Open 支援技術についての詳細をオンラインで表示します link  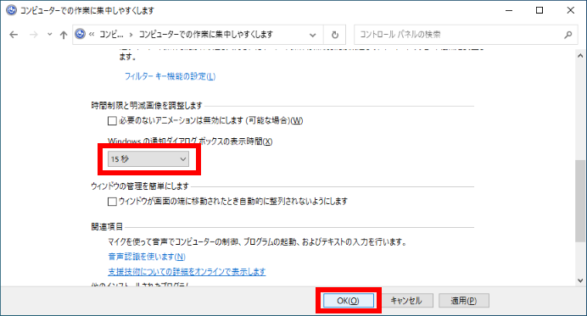coord(187,271)
